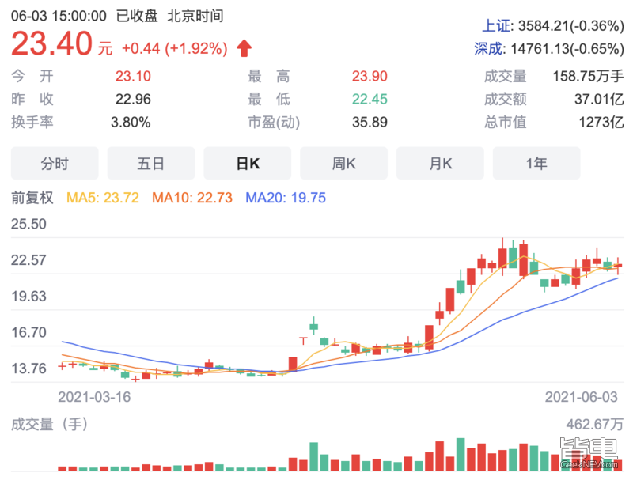
Task: Click the current price 23.40
Action: point(51,43)
